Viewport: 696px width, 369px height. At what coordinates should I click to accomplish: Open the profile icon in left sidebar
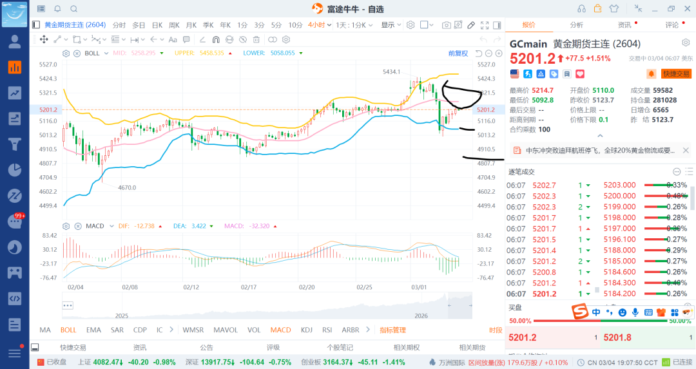pos(15,42)
